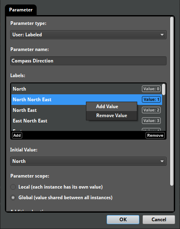Screen dimensions: 180x229
Task: Select the North East label row
Action: click(87, 110)
